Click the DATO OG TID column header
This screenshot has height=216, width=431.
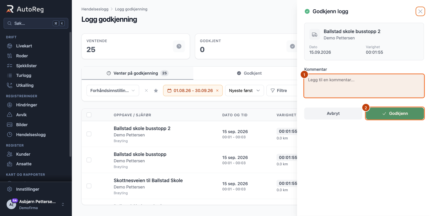coord(235,115)
